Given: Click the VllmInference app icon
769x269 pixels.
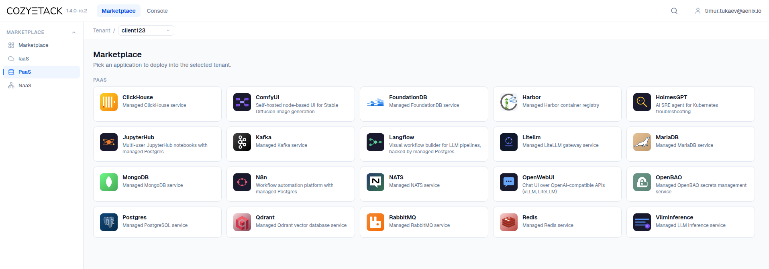Looking at the screenshot, I should coord(642,222).
